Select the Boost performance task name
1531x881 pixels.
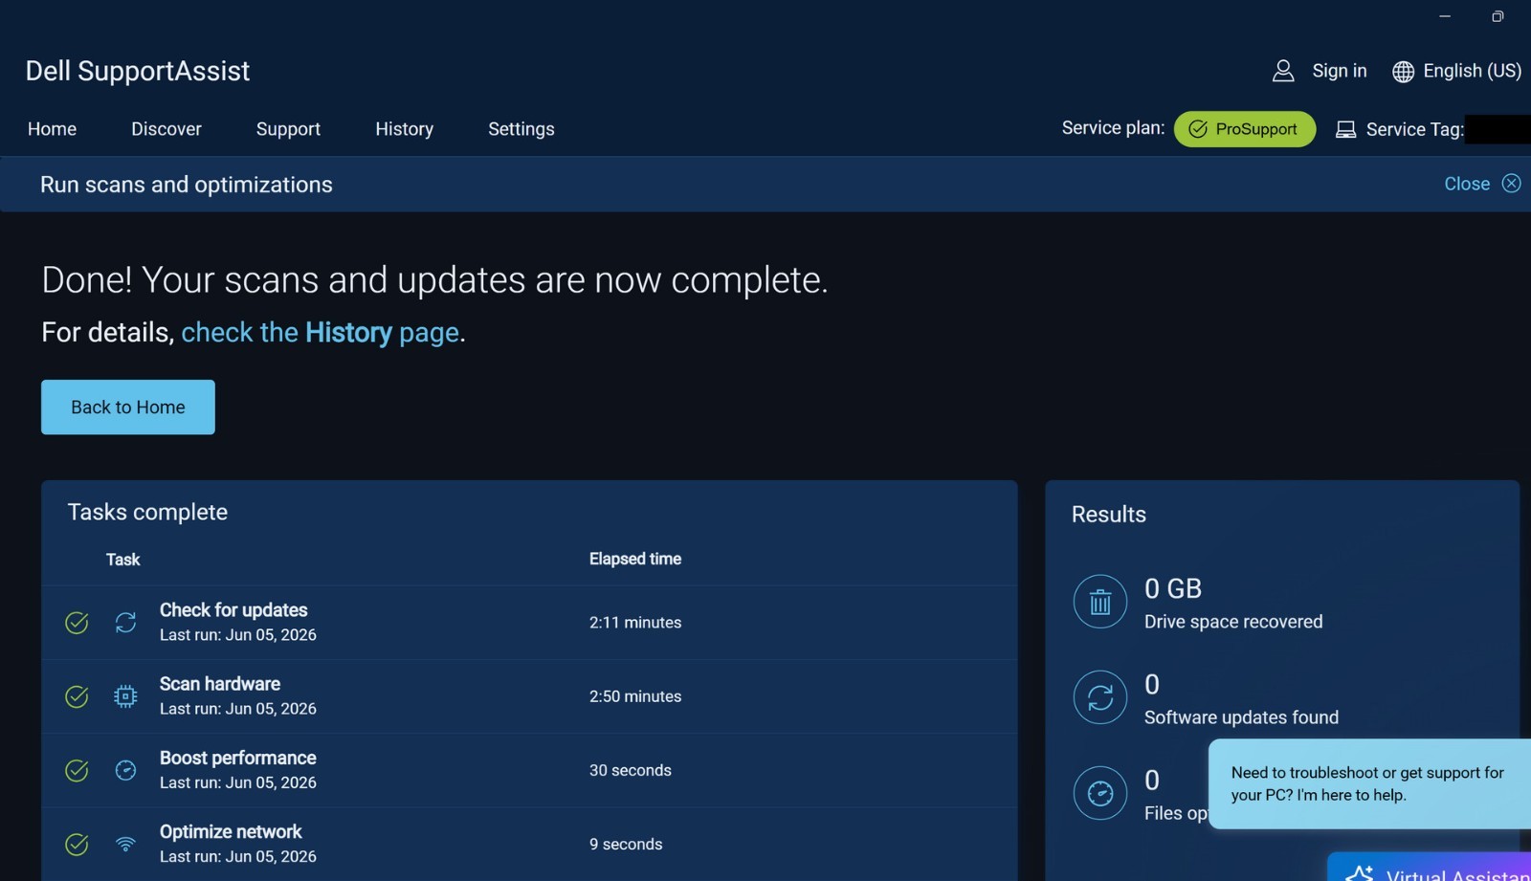[238, 758]
